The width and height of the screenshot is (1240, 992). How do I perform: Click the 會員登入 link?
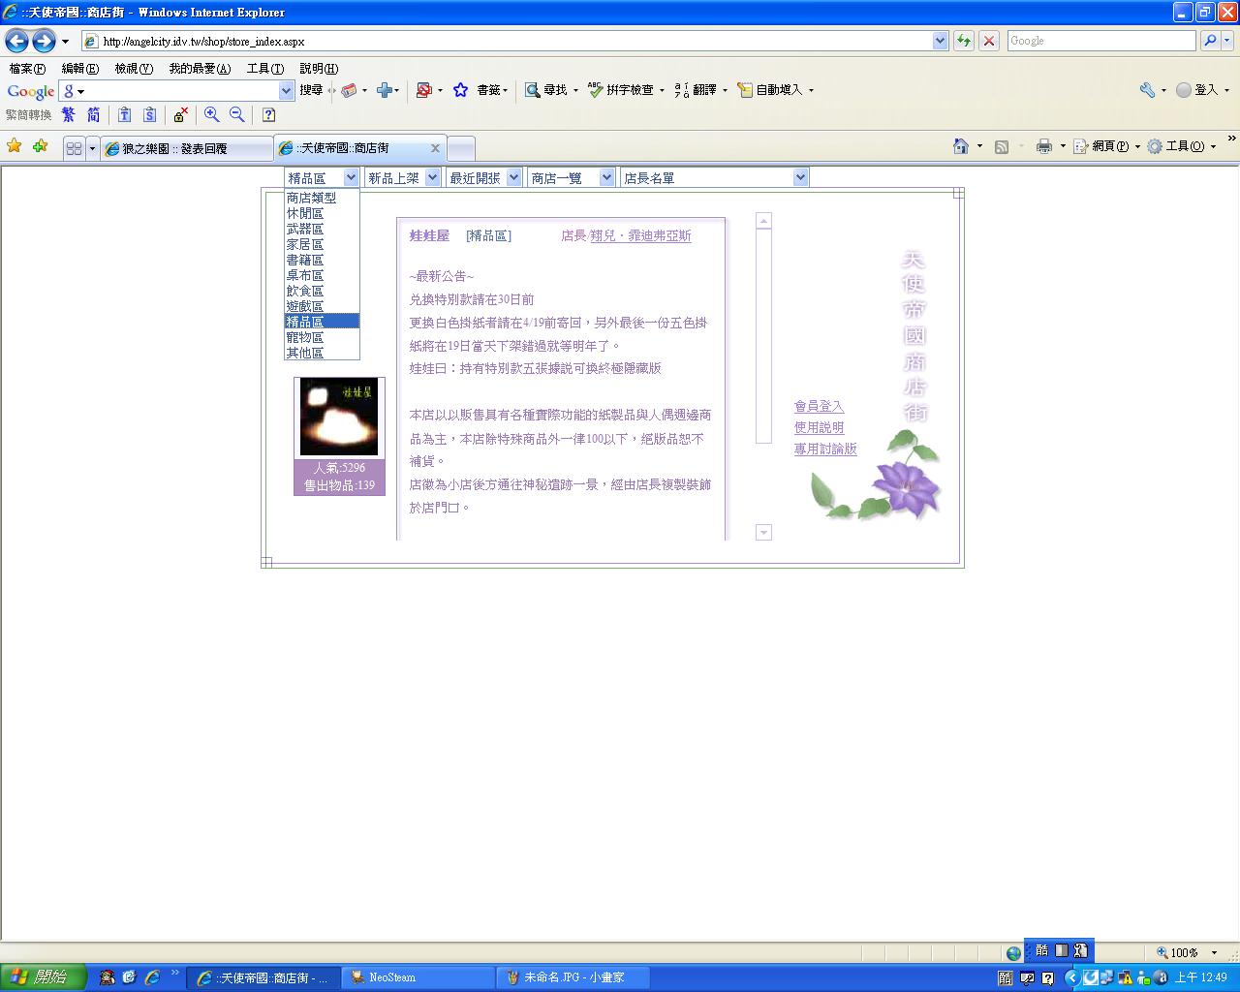(x=819, y=407)
